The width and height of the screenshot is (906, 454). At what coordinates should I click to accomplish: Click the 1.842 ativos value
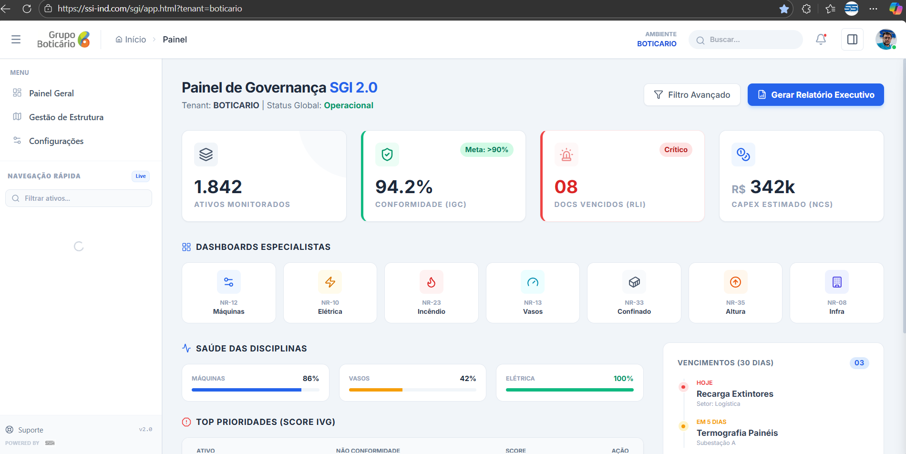pyautogui.click(x=218, y=186)
